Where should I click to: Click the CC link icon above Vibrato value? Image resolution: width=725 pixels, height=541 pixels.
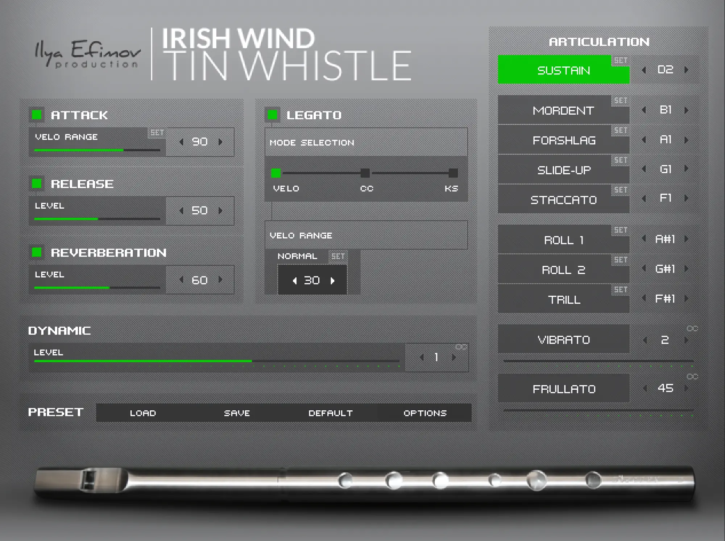click(692, 328)
